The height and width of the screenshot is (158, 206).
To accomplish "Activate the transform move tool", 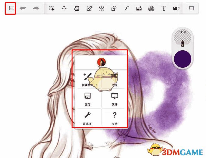I will 64,8.
